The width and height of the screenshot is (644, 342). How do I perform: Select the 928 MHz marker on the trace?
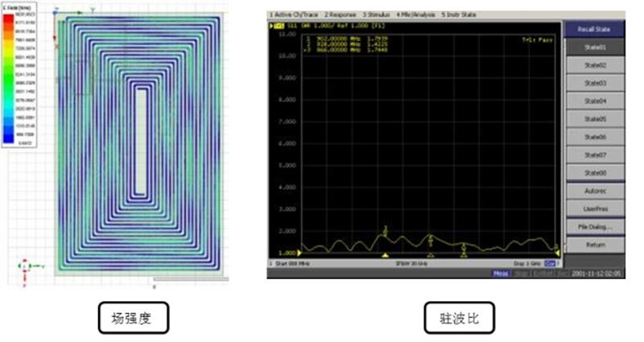tap(431, 239)
